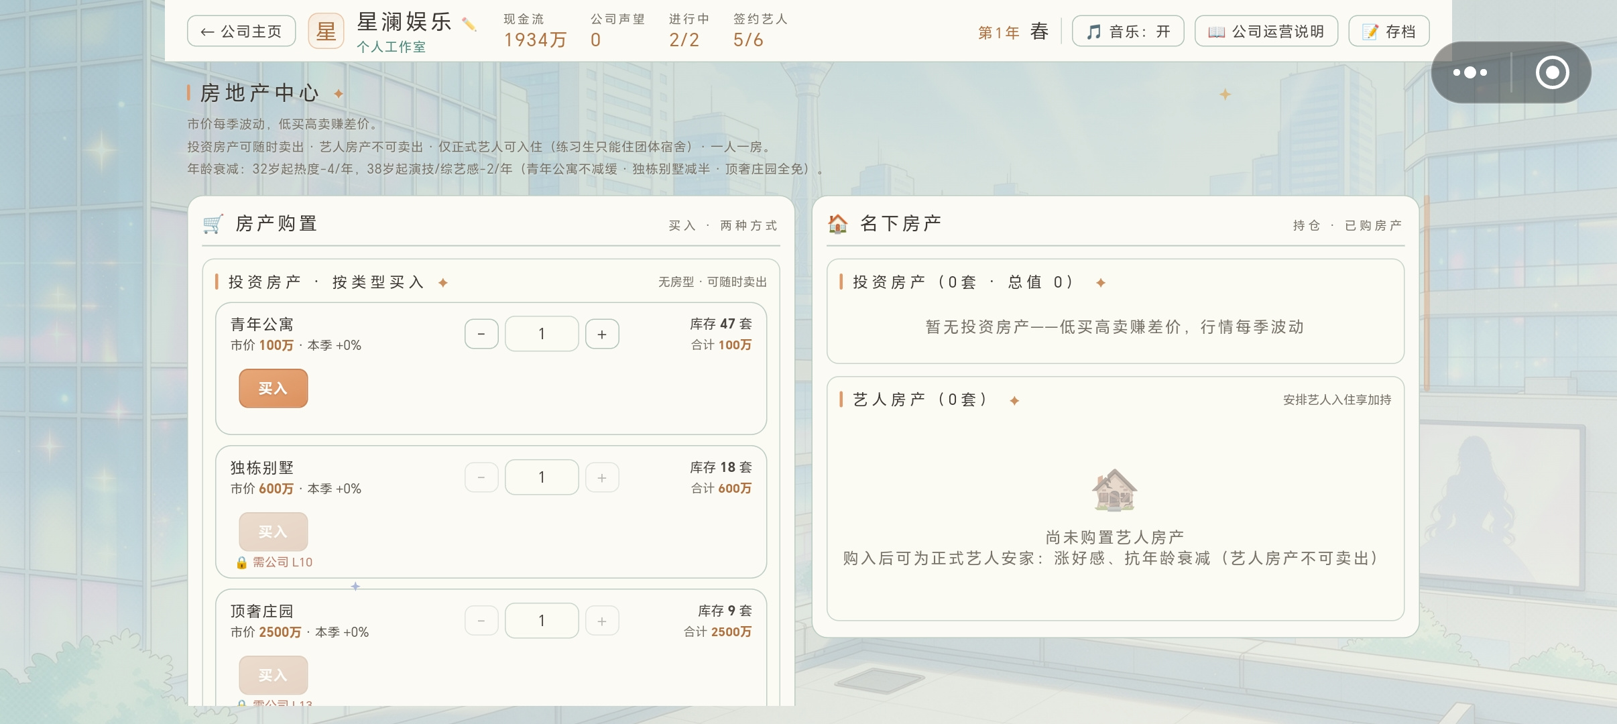Click the 个人工作室 label
The width and height of the screenshot is (1617, 724).
point(391,47)
